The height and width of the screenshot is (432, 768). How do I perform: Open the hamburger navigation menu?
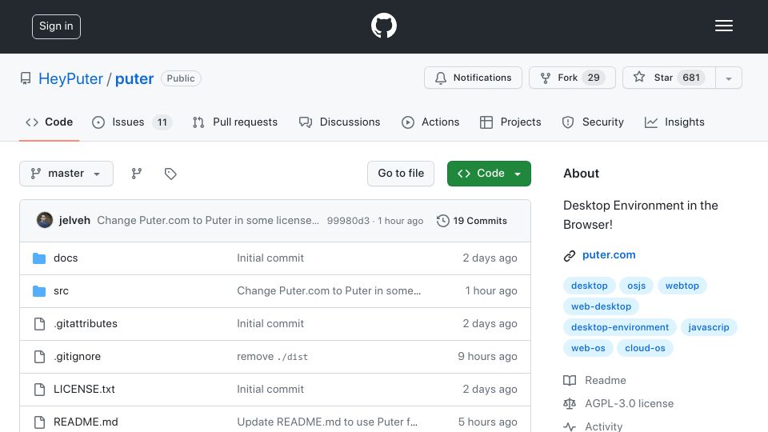[723, 26]
